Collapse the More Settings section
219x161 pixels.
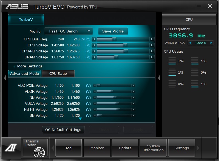(x=14, y=67)
